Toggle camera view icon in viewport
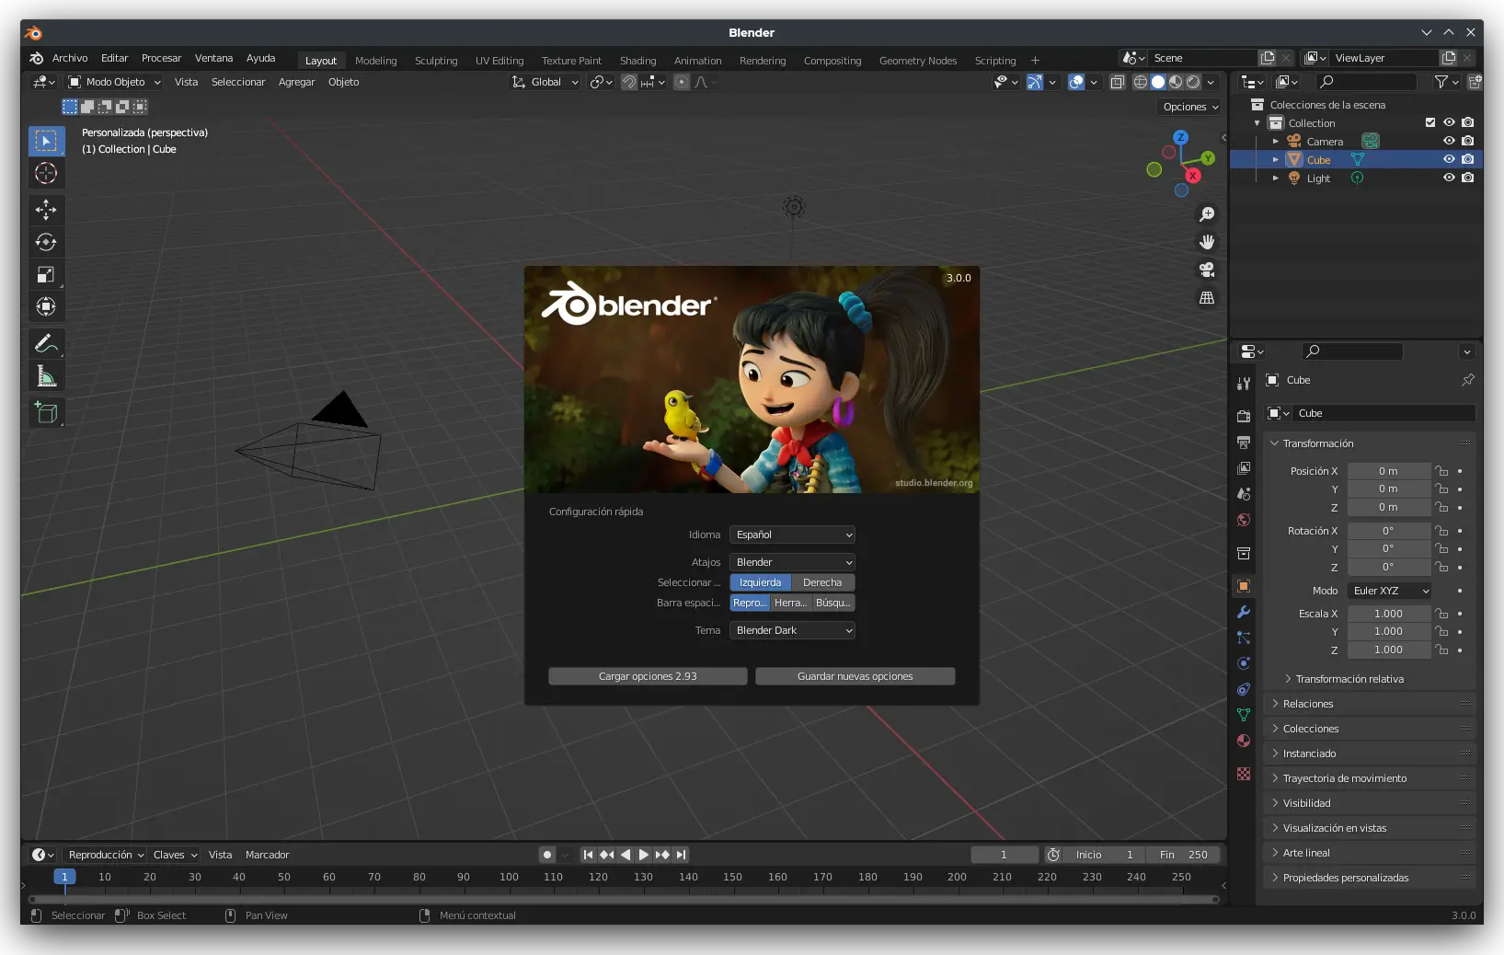This screenshot has width=1504, height=955. tap(1207, 270)
